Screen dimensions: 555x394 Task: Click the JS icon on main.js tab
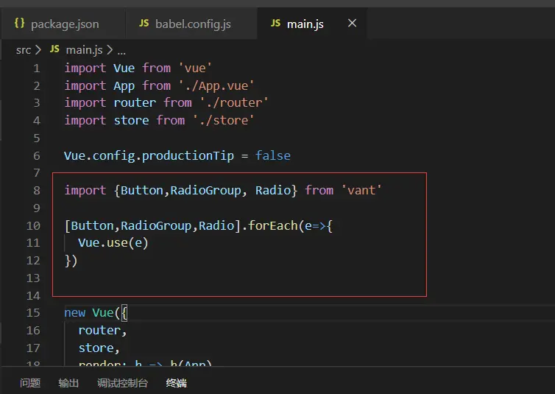click(275, 24)
